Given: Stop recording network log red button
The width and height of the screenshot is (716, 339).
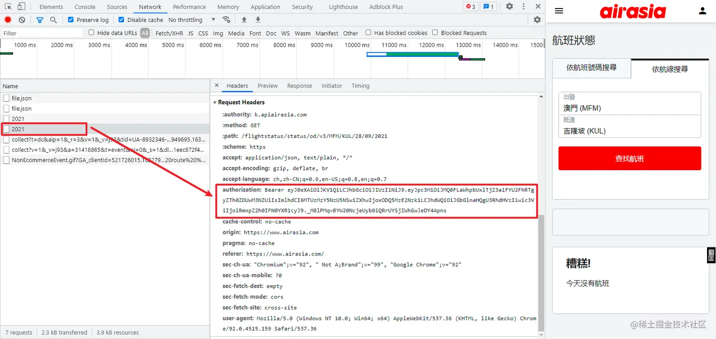Looking at the screenshot, I should [8, 20].
